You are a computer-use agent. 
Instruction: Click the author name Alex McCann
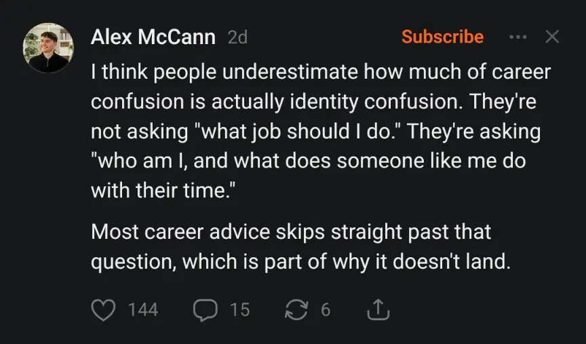153,37
